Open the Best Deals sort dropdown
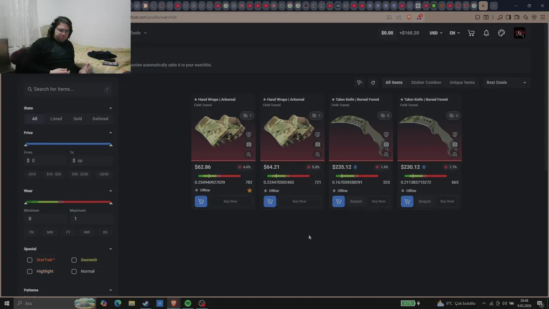 tap(506, 82)
